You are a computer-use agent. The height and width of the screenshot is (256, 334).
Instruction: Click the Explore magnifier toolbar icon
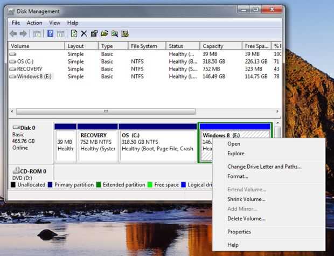[115, 33]
